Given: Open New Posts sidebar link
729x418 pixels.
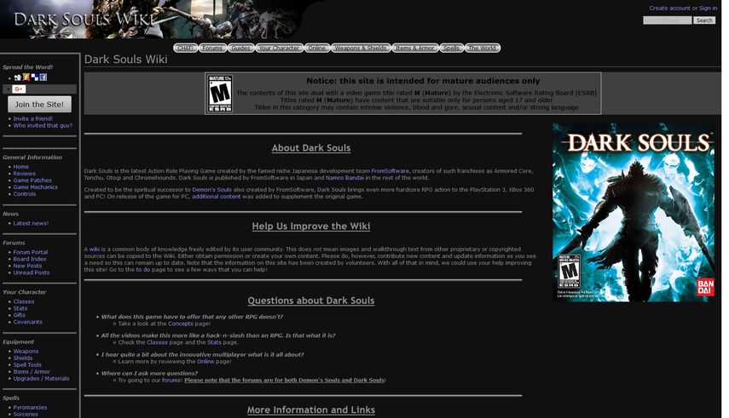Looking at the screenshot, I should [27, 266].
